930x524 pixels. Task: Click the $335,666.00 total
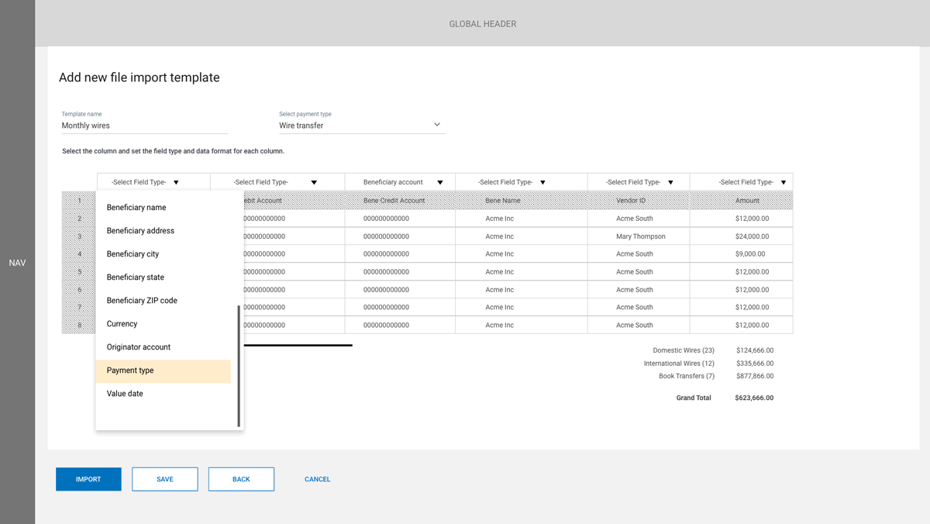[755, 364]
